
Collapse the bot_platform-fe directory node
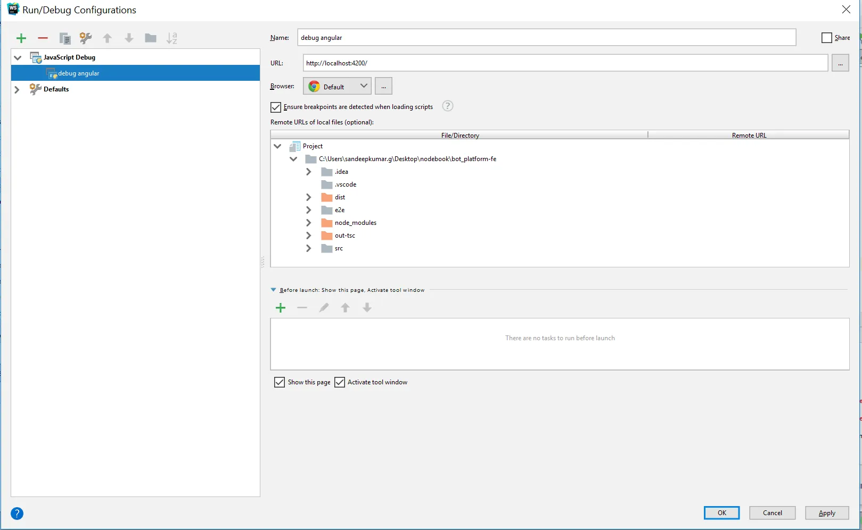pyautogui.click(x=293, y=159)
